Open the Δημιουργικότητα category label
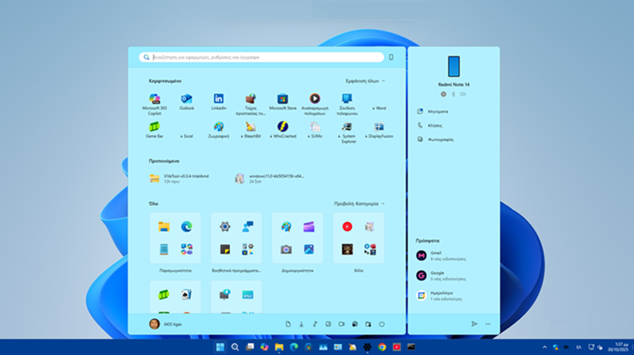The height and width of the screenshot is (355, 634). pos(298,270)
